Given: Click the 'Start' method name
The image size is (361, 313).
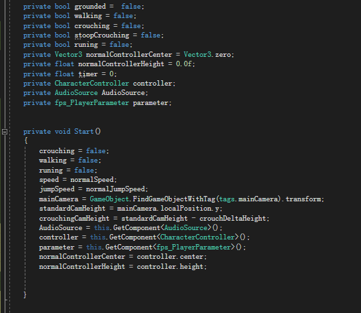Looking at the screenshot, I should [x=84, y=132].
